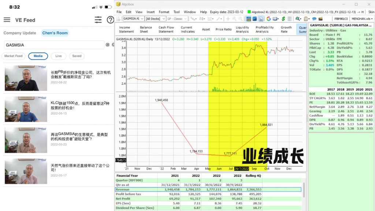375x211 pixels.
Task: Open the 2022-05-17 video thumbnail
Action: [x=26, y=171]
